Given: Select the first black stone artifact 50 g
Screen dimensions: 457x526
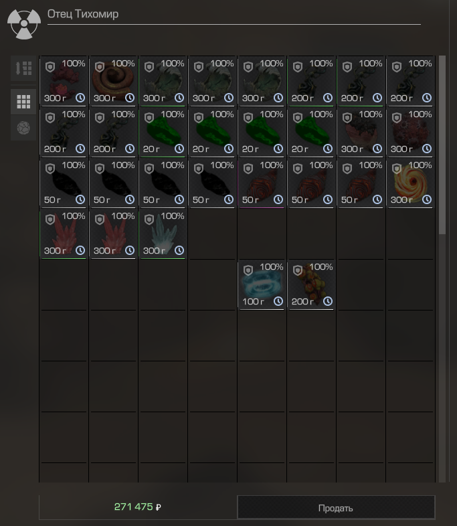Looking at the screenshot, I should [64, 183].
